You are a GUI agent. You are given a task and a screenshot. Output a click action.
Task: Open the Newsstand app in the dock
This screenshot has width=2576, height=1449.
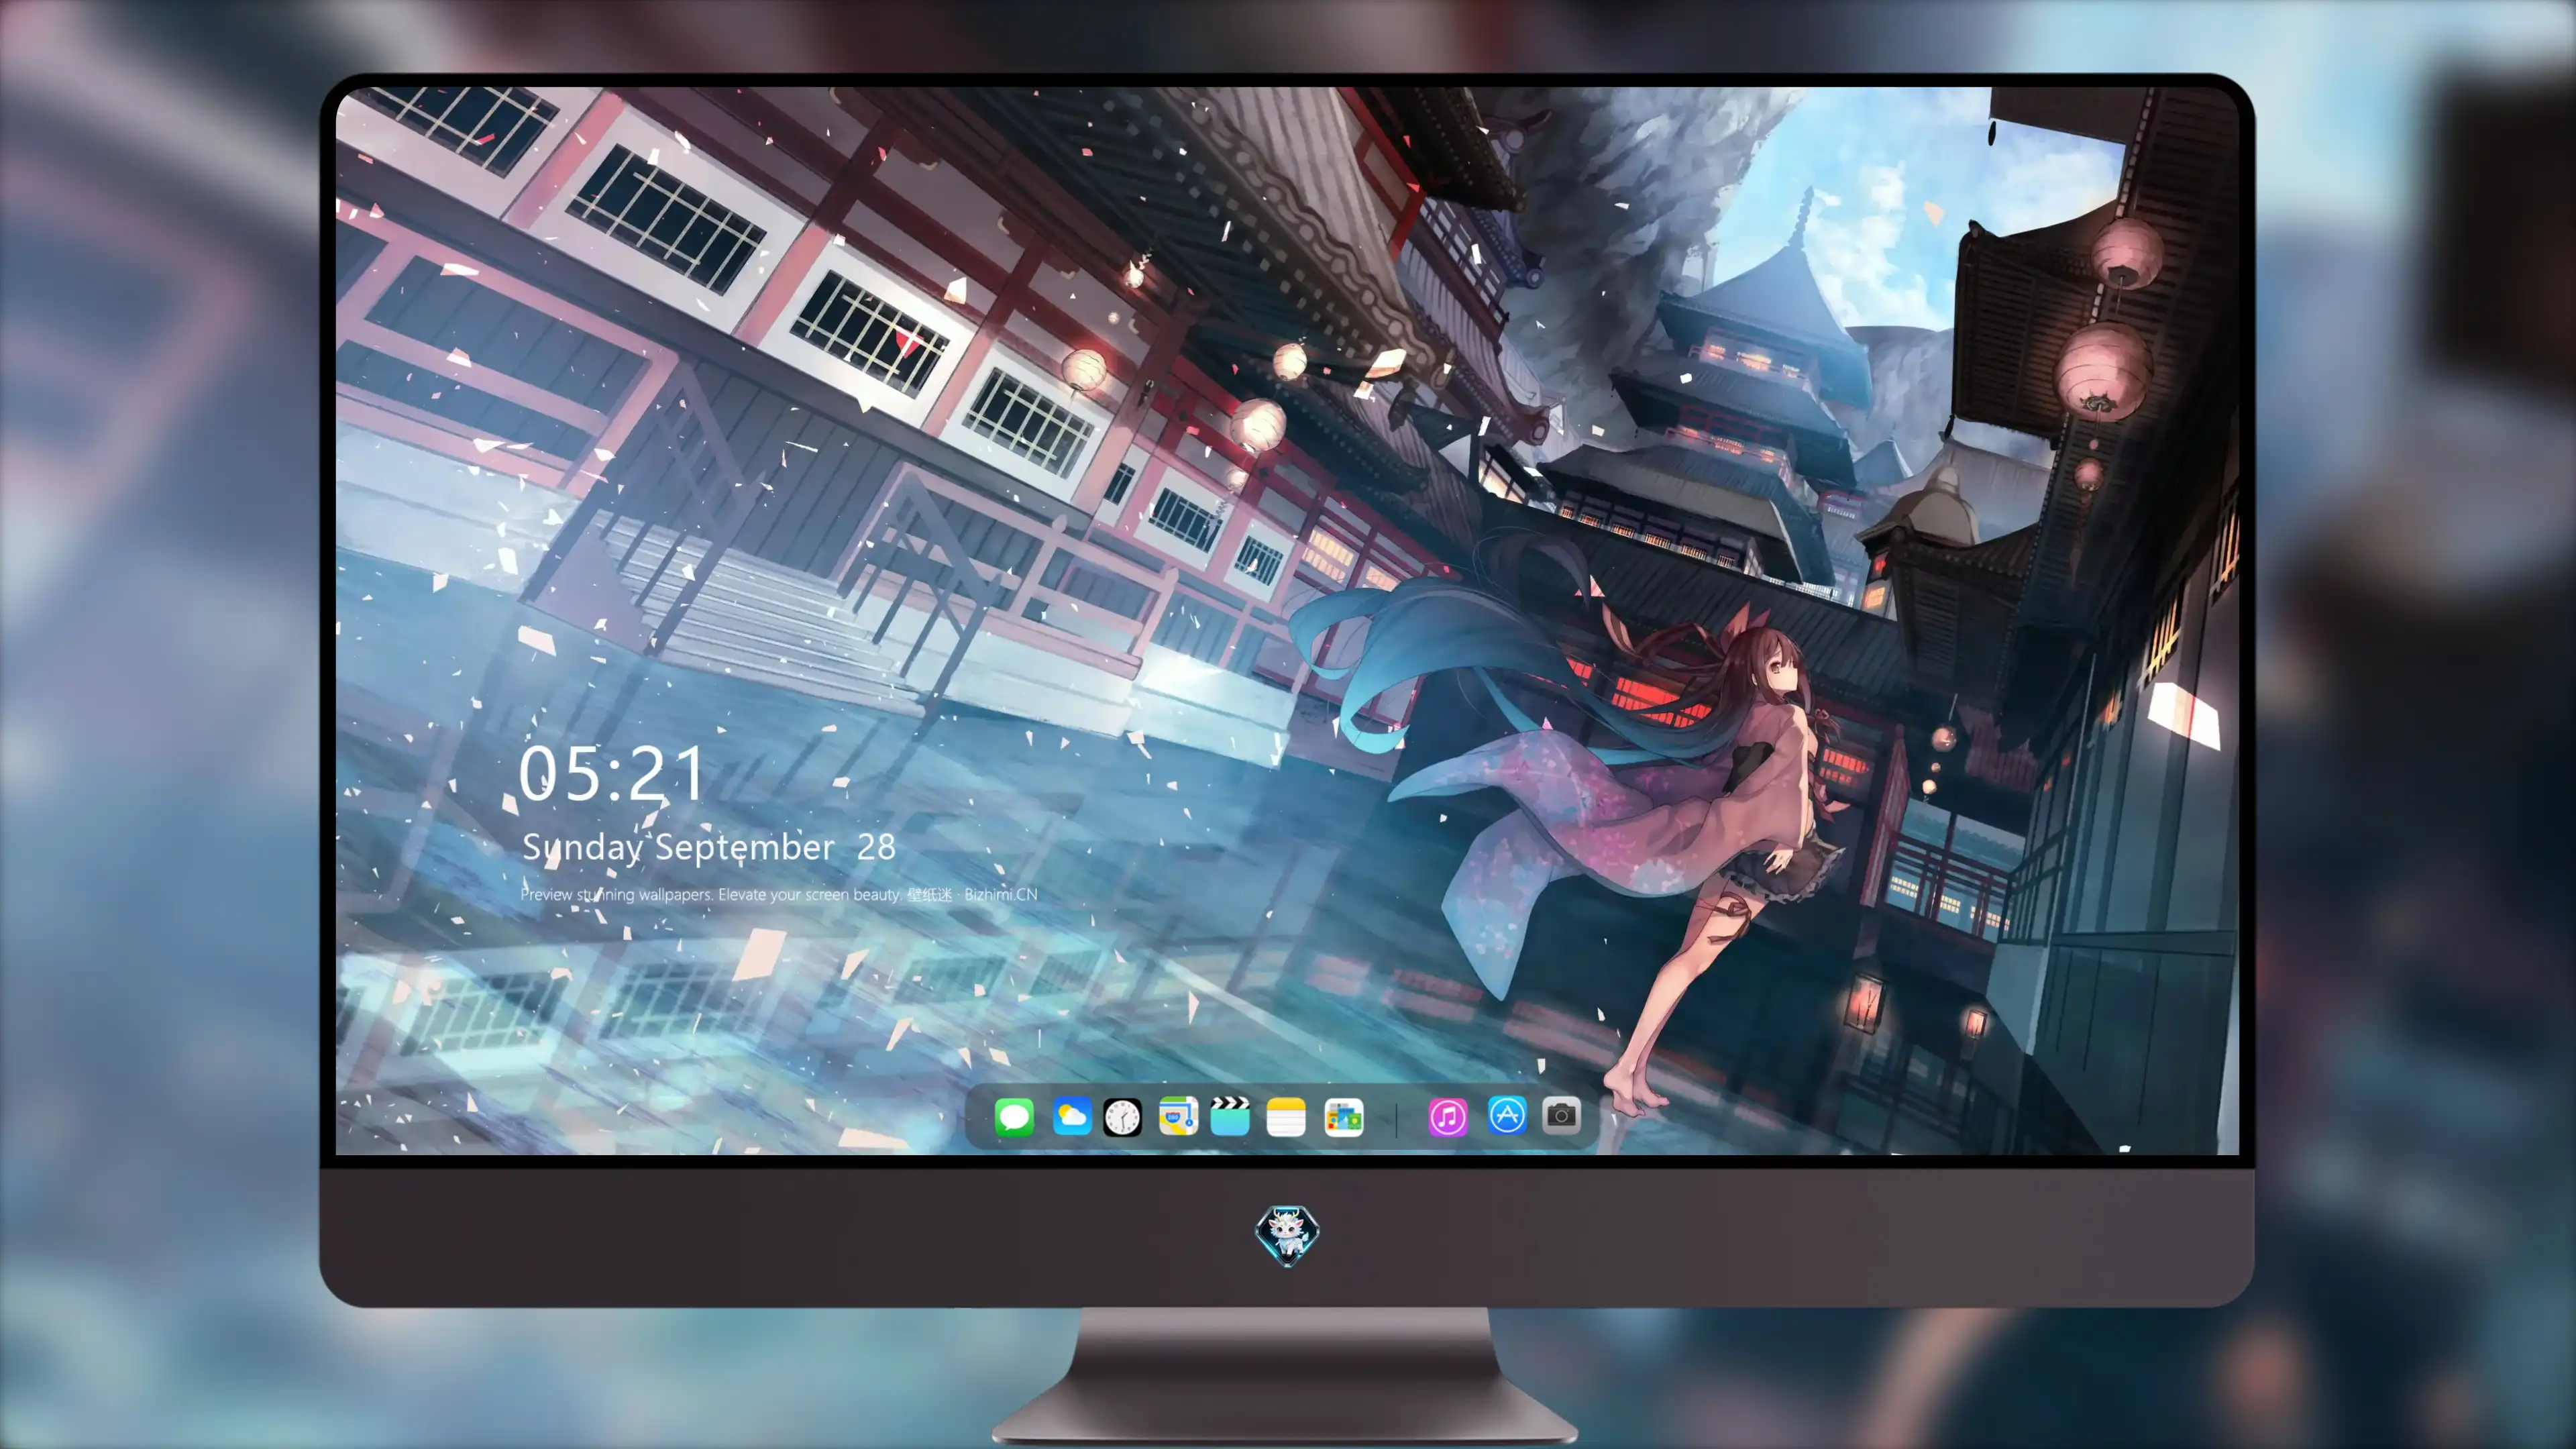(x=1344, y=1117)
